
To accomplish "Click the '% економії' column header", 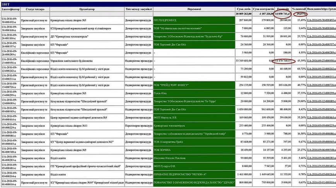I will [x=299, y=9].
